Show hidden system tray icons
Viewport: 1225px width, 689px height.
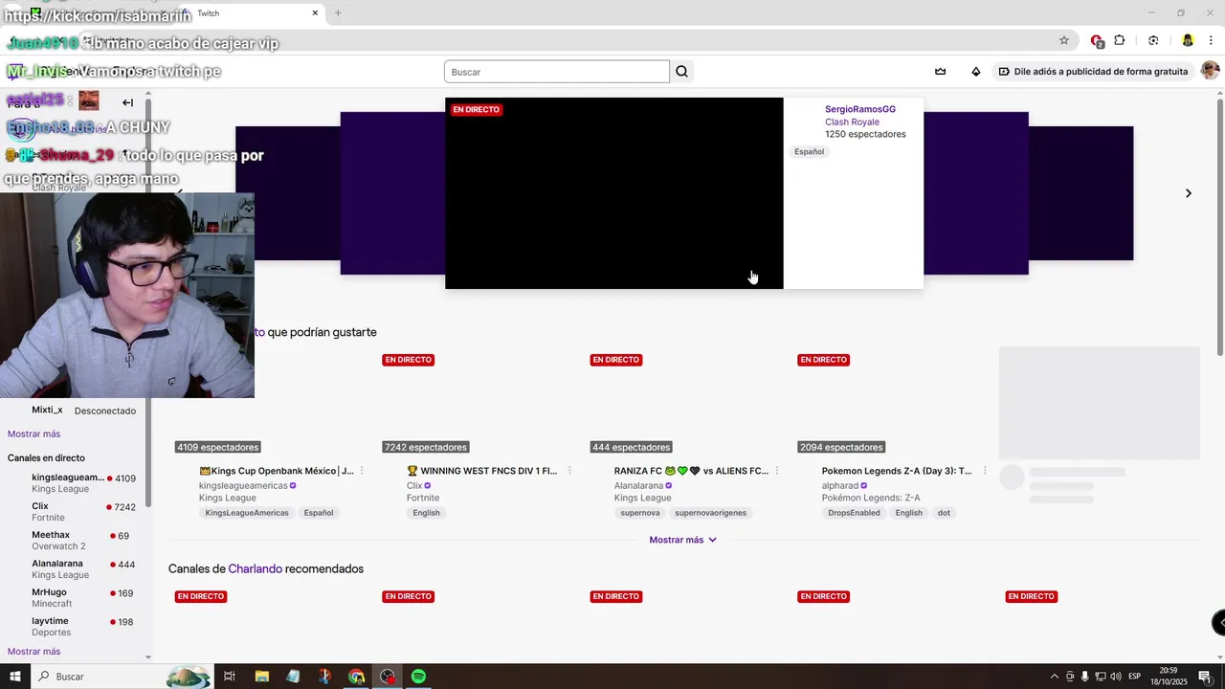tap(1055, 677)
